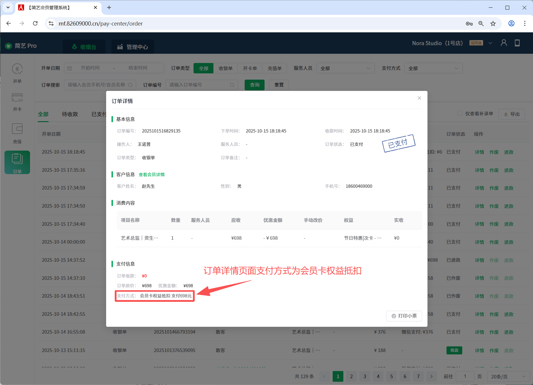This screenshot has width=533, height=385.
Task: Close the 订单详情 dialog with X
Action: click(x=419, y=98)
